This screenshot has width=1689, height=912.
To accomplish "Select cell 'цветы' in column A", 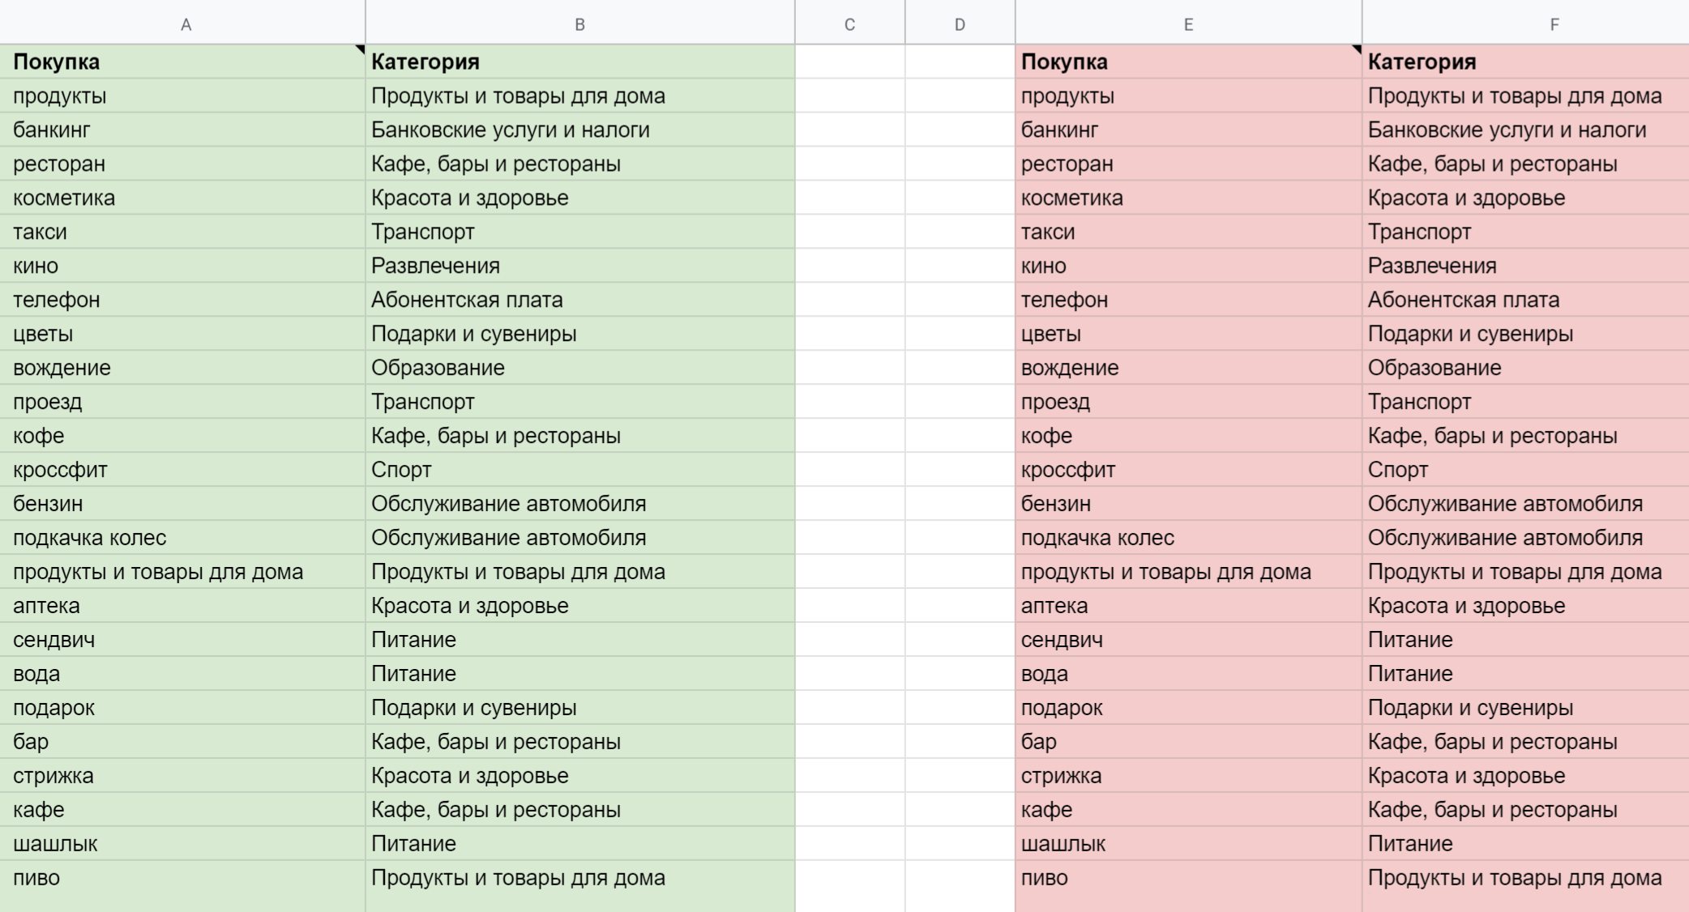I will tap(182, 334).
